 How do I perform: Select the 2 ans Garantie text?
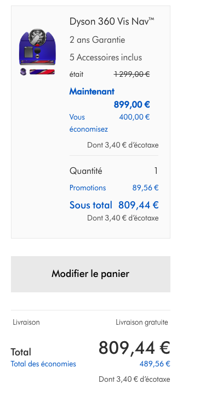(98, 40)
